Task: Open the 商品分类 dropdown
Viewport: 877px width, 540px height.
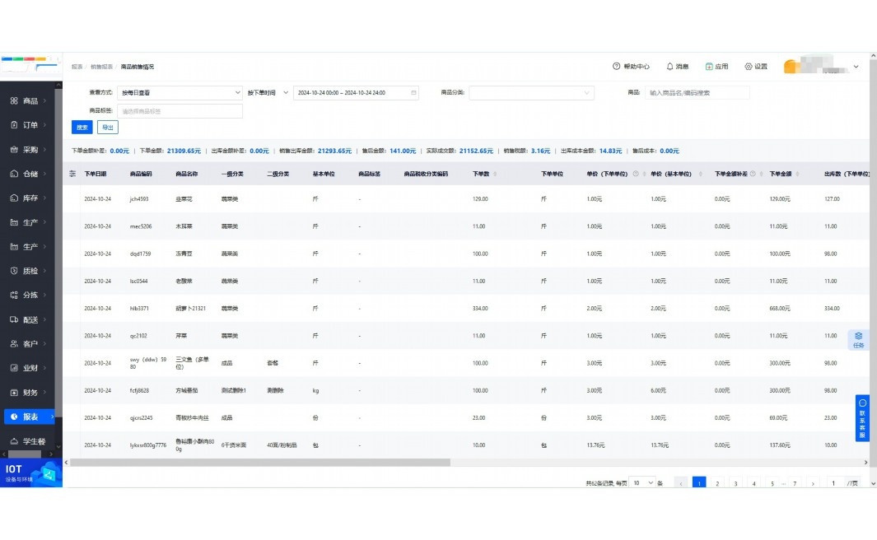Action: coord(531,93)
